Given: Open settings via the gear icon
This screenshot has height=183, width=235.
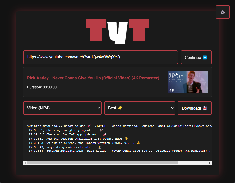Looking at the screenshot, I should (x=223, y=12).
